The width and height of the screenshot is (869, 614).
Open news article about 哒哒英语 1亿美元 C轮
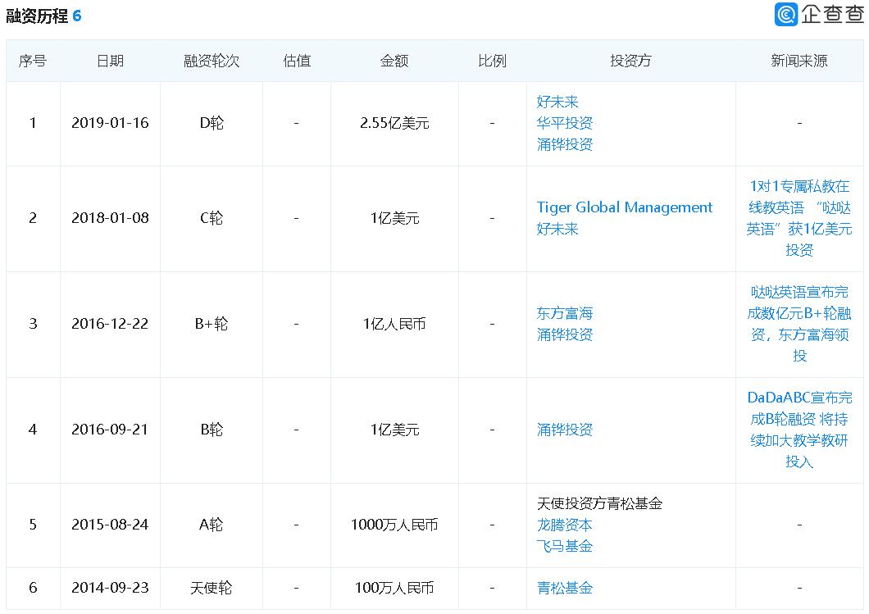click(x=799, y=219)
